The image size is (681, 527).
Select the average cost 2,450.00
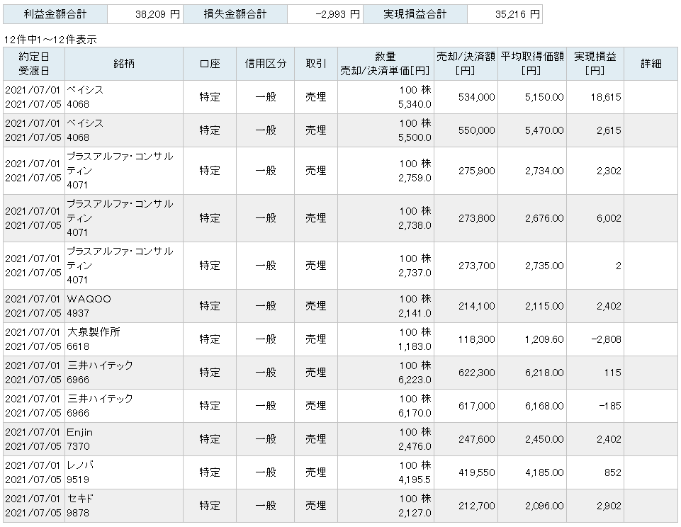pos(544,439)
